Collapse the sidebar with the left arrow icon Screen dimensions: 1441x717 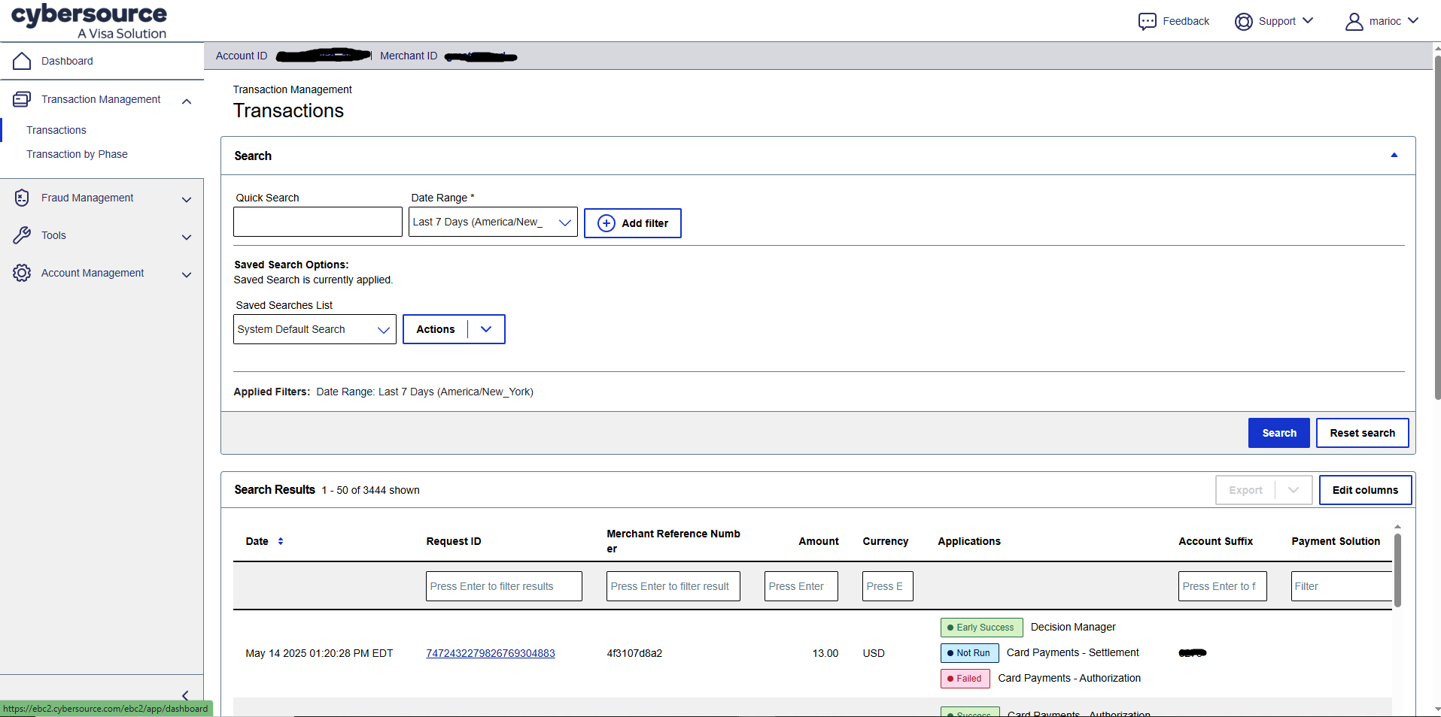coord(185,695)
